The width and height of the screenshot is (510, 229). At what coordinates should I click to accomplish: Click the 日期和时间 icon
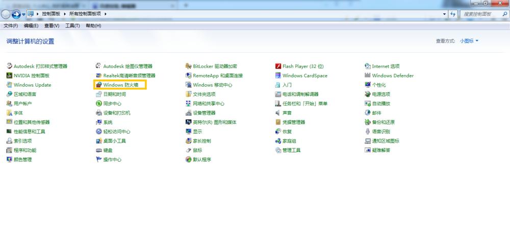click(98, 94)
